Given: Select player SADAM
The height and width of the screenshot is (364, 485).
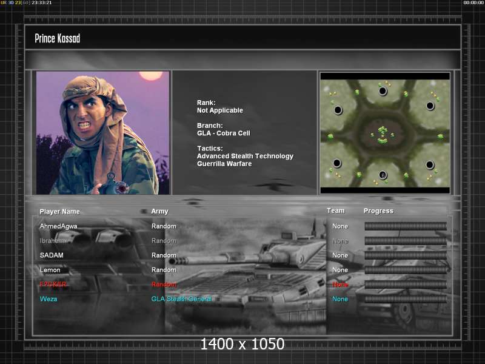Looking at the screenshot, I should [x=52, y=255].
